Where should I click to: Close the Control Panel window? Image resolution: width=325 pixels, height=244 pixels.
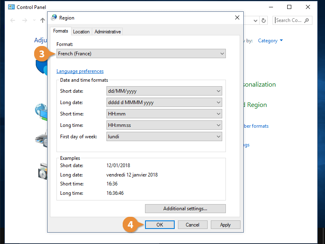pyautogui.click(x=308, y=7)
